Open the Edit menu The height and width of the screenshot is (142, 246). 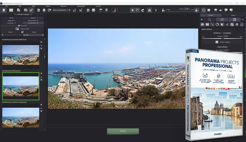[x=20, y=6]
